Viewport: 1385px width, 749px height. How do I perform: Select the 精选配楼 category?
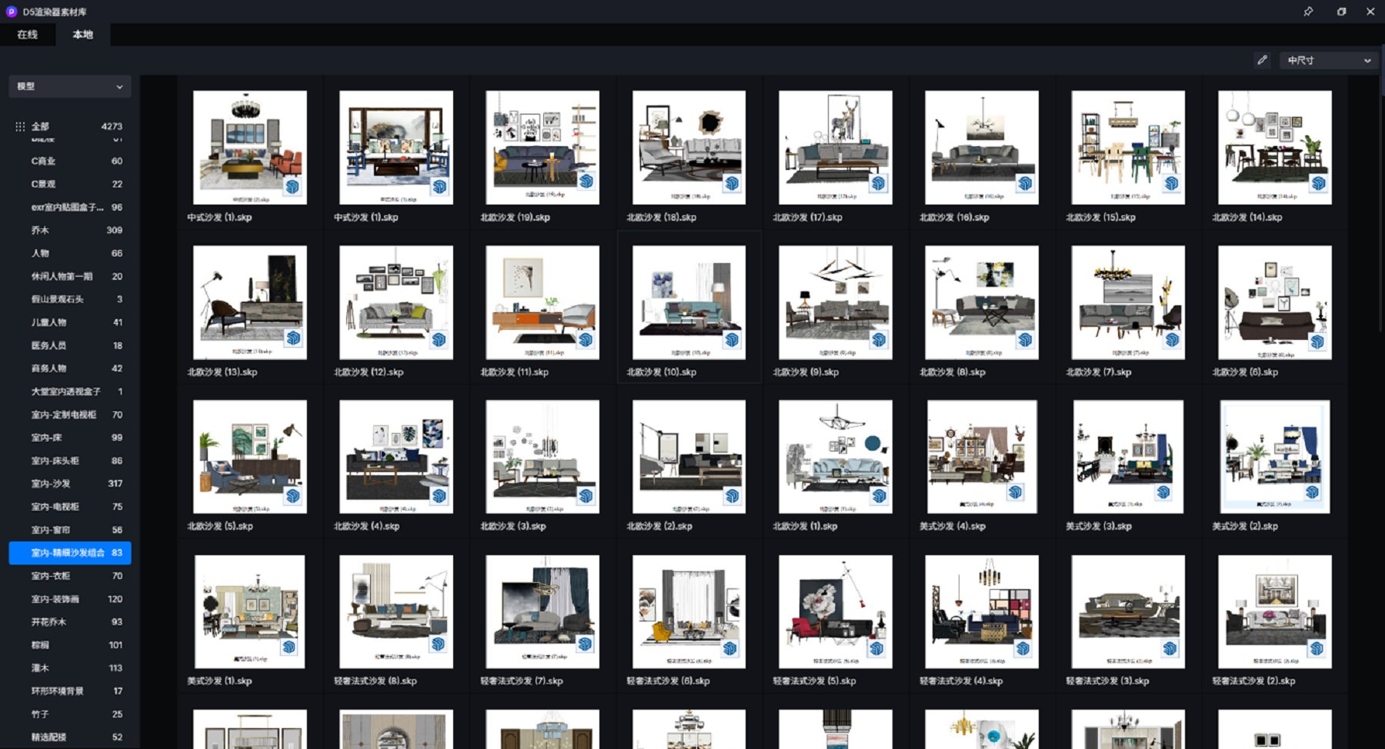coord(70,737)
